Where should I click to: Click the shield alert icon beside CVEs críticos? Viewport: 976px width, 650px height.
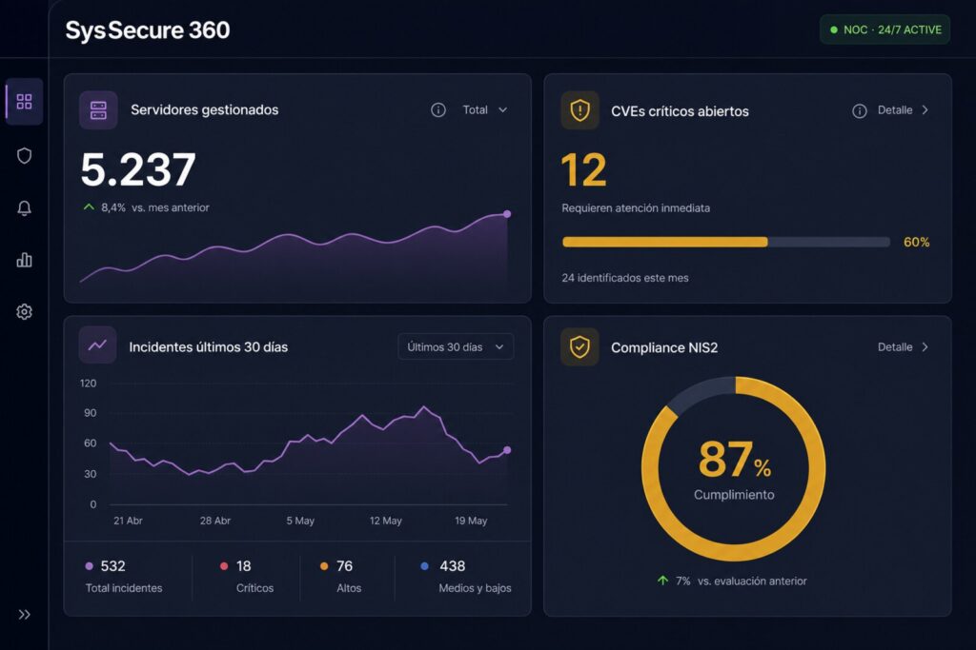click(579, 110)
